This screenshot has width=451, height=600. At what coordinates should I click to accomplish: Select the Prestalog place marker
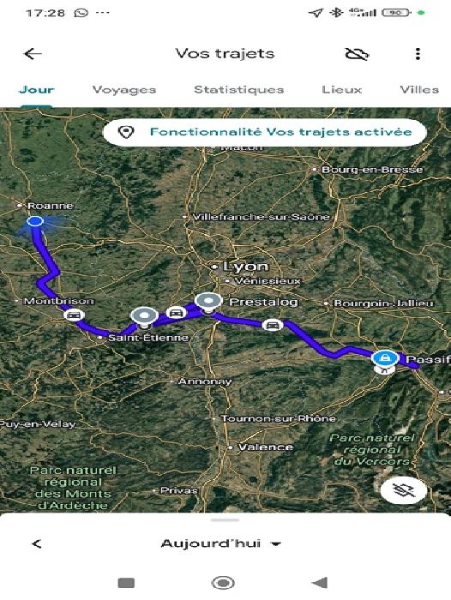[x=207, y=303]
